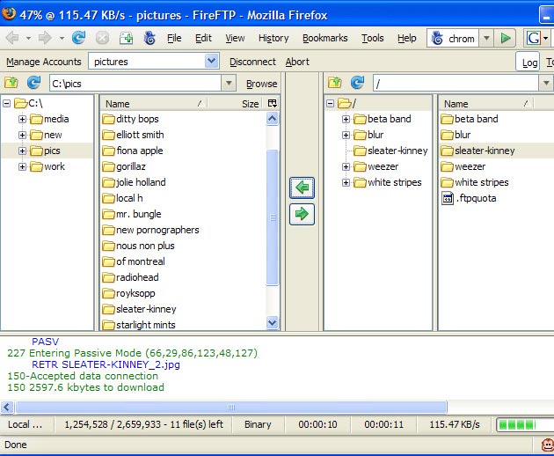Open the History menu

point(273,38)
